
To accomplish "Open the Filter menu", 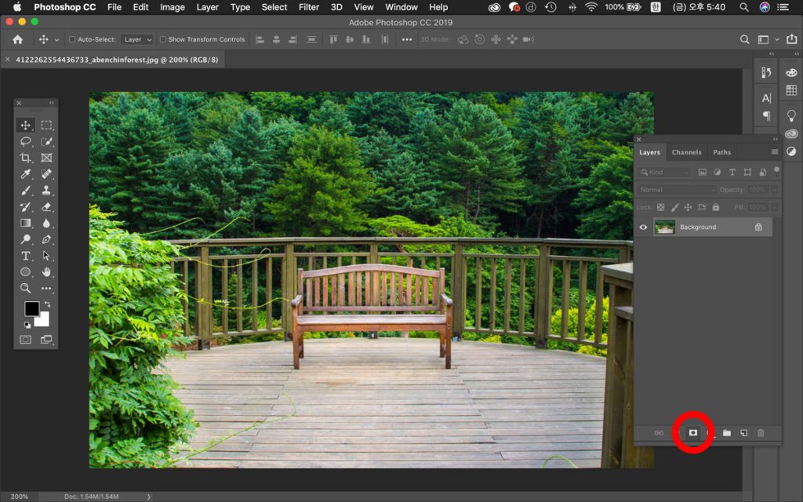I will 309,7.
